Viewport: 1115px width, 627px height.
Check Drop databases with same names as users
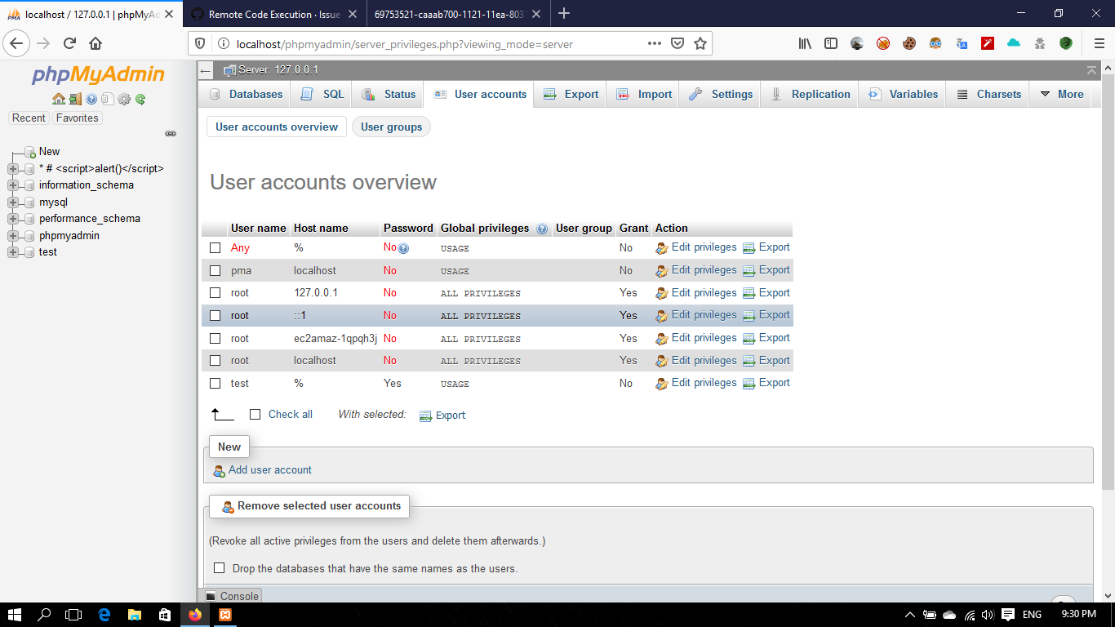(x=219, y=567)
